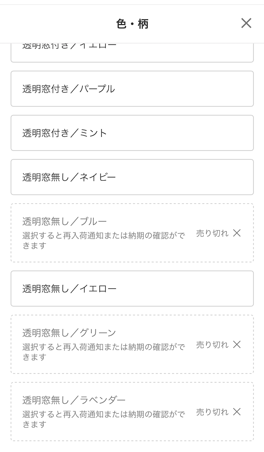Tap 売り切れ label on the ブルー row
The image size is (264, 452).
click(x=212, y=233)
